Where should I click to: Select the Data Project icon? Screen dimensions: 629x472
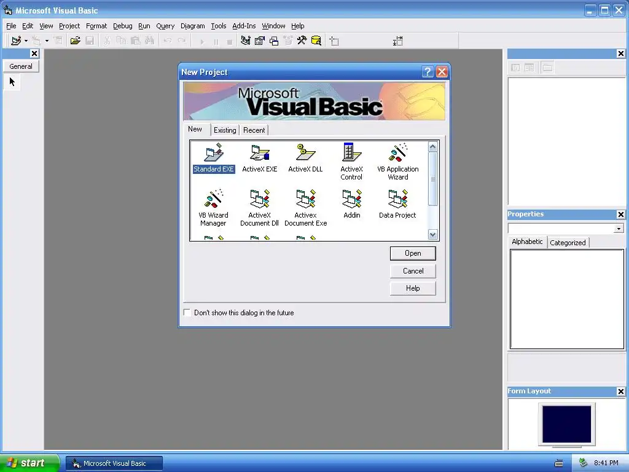click(397, 204)
